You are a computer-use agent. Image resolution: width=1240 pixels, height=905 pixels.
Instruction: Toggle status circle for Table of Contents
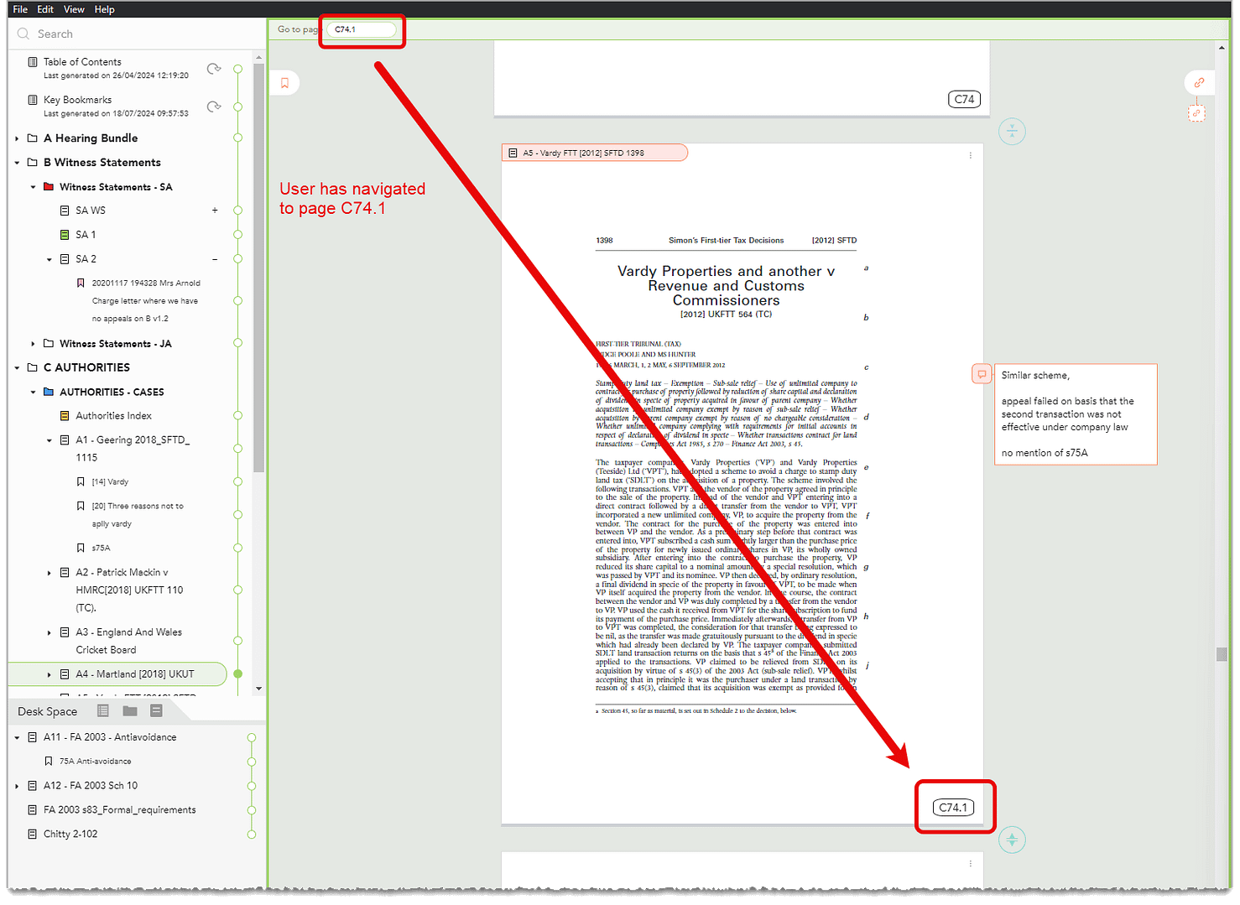pos(238,69)
